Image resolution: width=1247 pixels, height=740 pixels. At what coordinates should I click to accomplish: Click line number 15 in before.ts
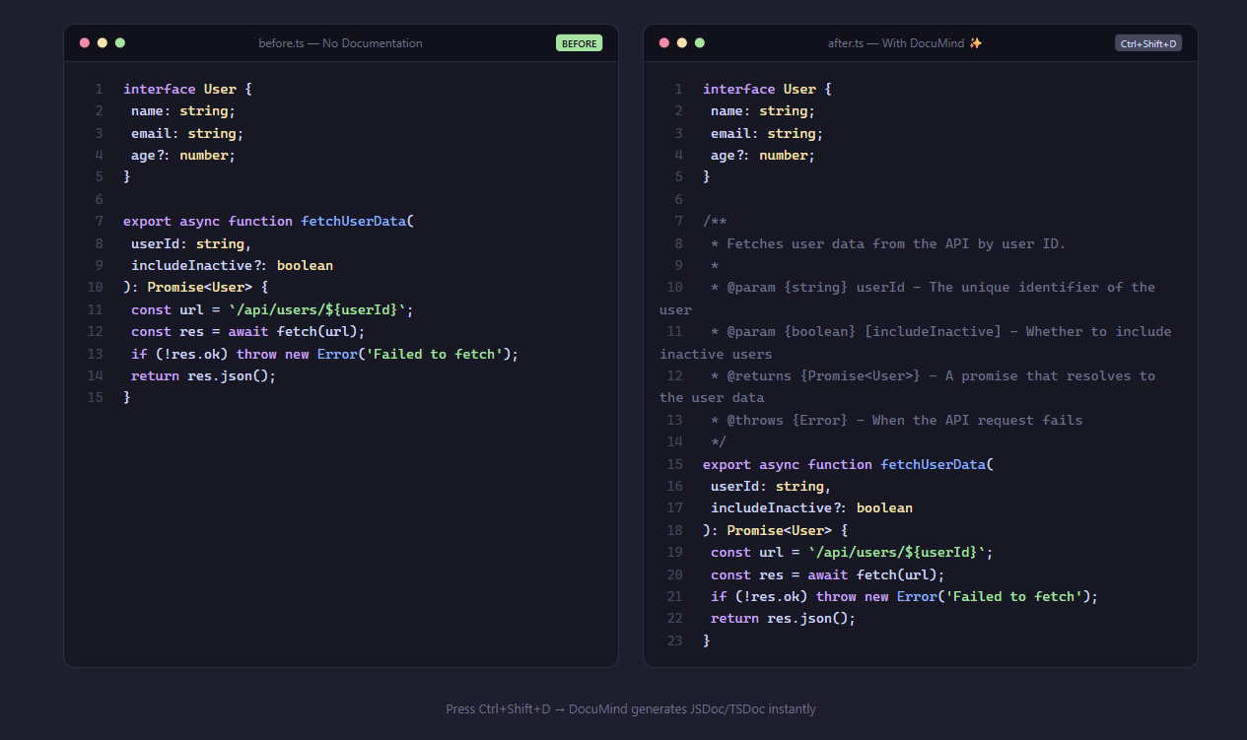[95, 397]
